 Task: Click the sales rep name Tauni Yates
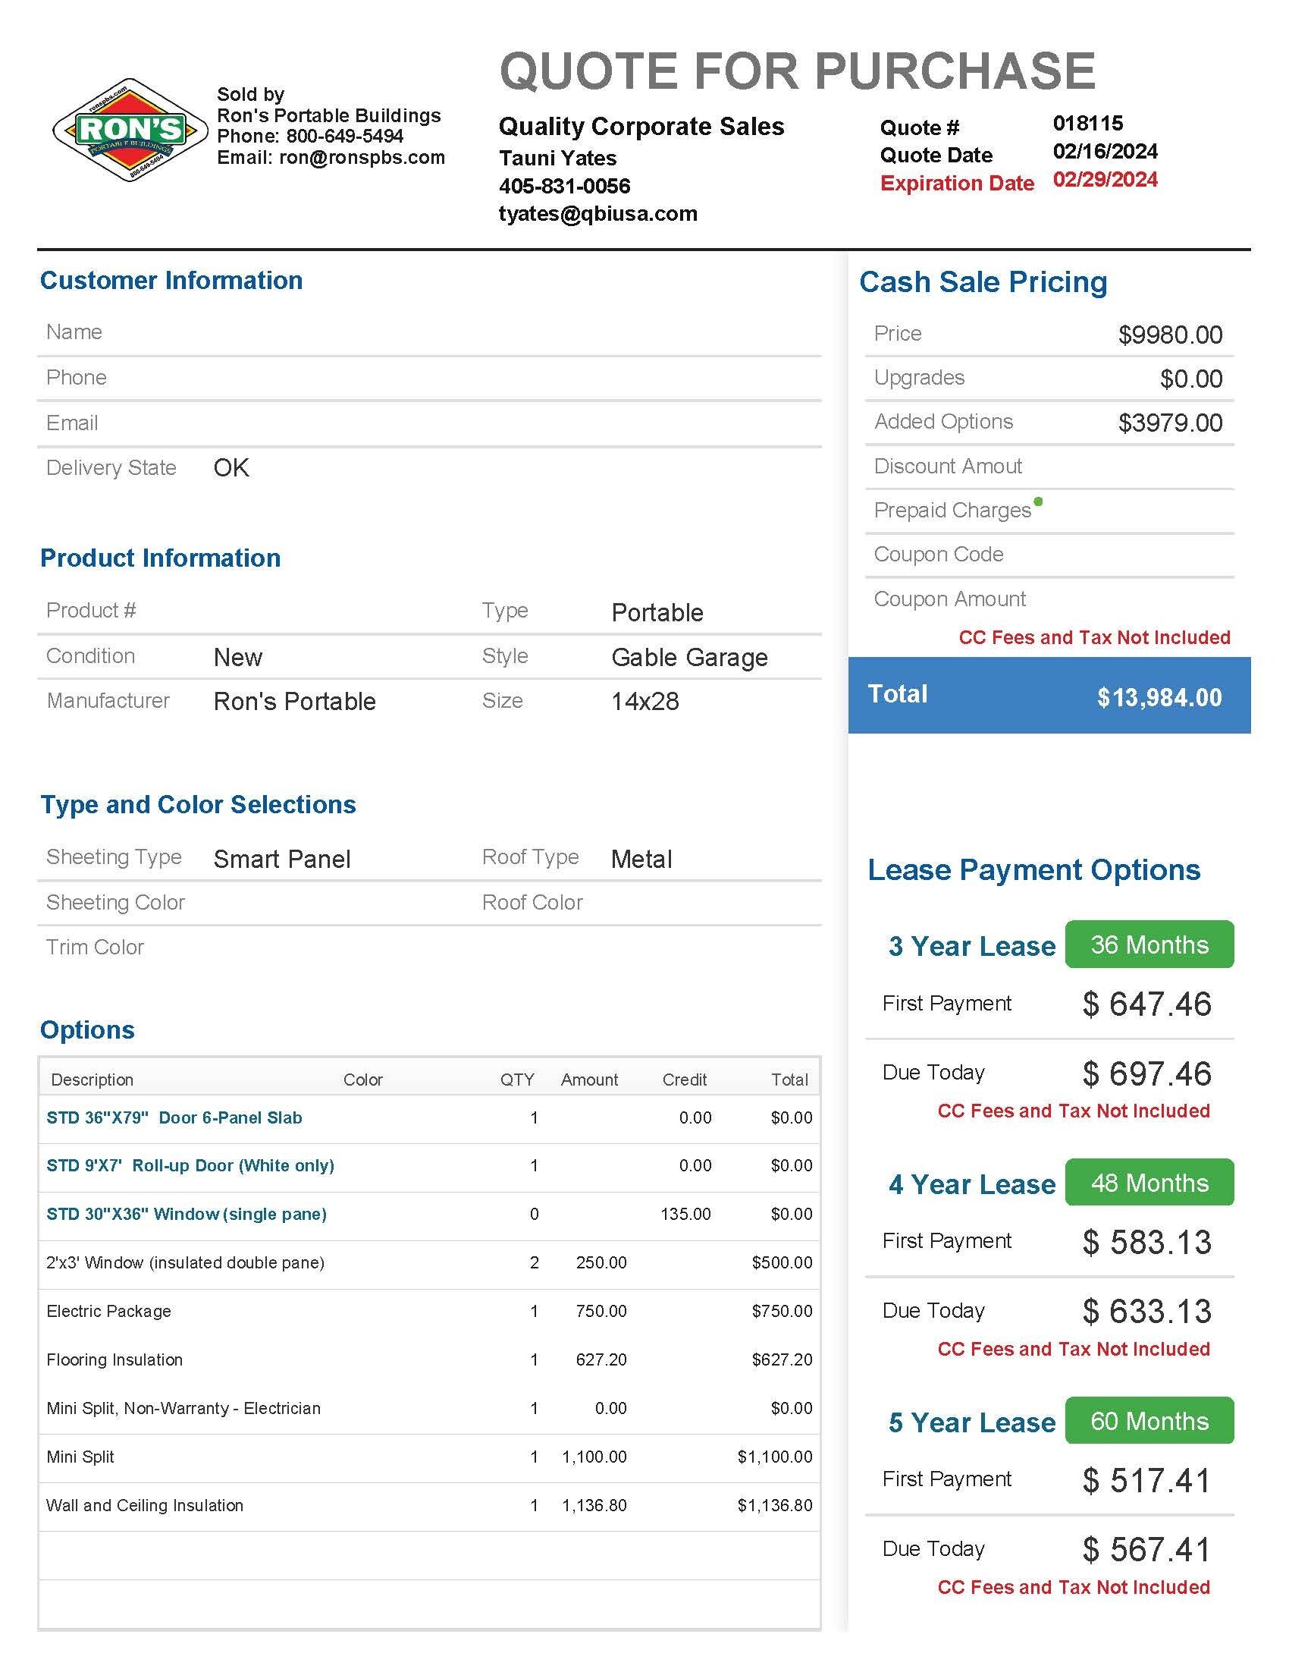click(557, 159)
